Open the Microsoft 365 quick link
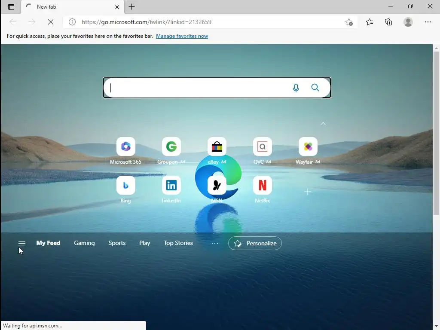Screen dimensions: 440x330 click(x=126, y=151)
